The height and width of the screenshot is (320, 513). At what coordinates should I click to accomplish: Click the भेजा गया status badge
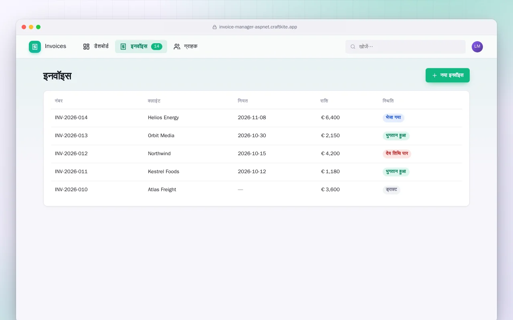click(394, 118)
